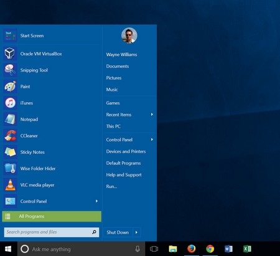Expand the Recent Items submenu arrow

152,115
